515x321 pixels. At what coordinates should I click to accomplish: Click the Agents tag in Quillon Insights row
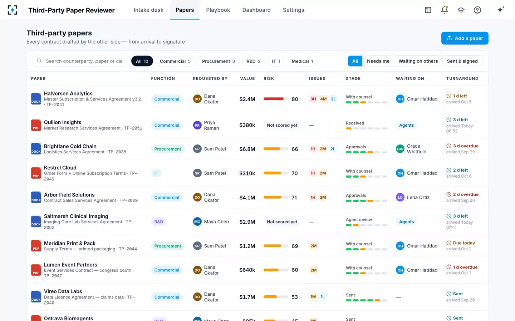click(407, 125)
